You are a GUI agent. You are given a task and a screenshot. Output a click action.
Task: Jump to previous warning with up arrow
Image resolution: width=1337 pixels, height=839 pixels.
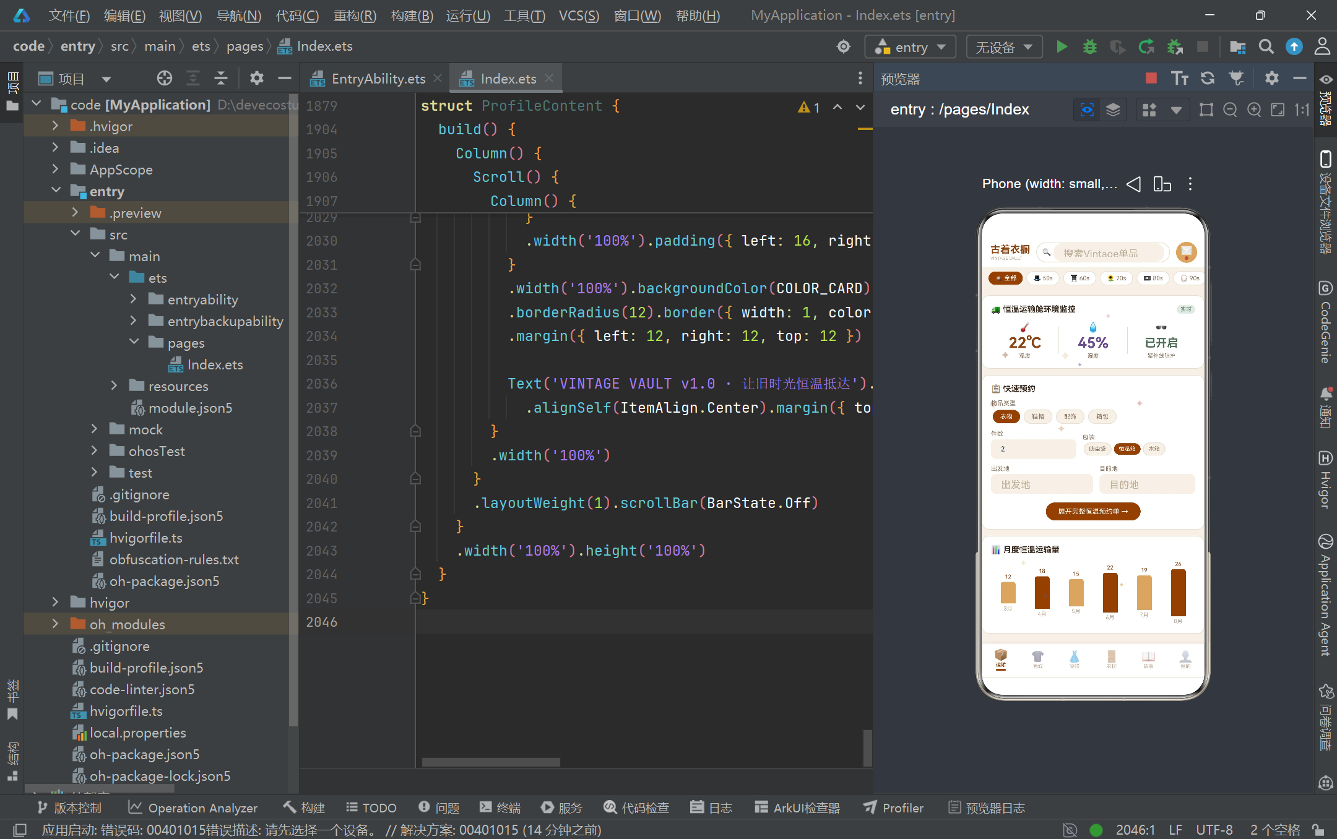(x=837, y=107)
